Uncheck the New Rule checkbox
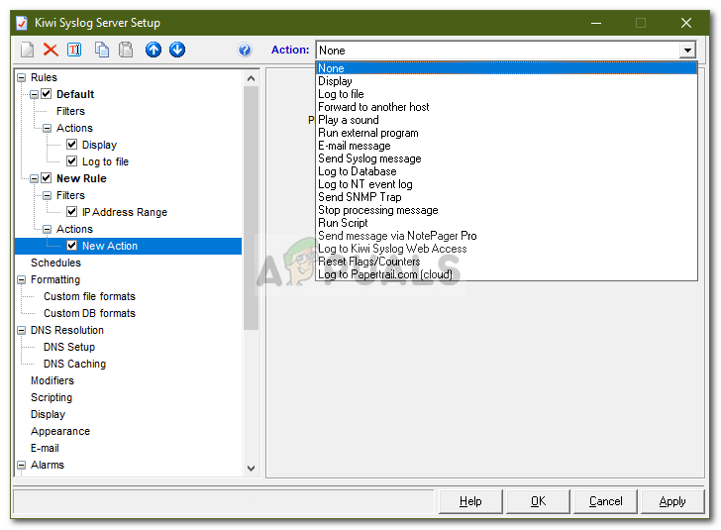721x530 pixels. pos(46,178)
